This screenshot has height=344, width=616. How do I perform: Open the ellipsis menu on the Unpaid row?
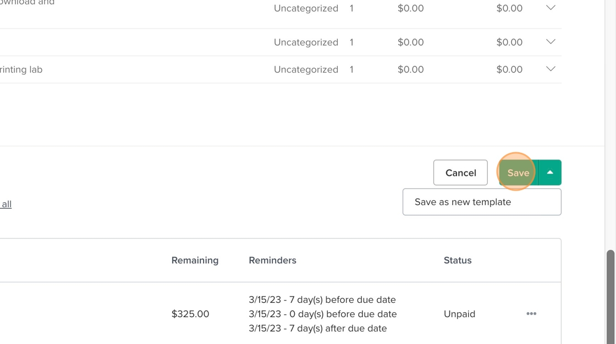(531, 314)
